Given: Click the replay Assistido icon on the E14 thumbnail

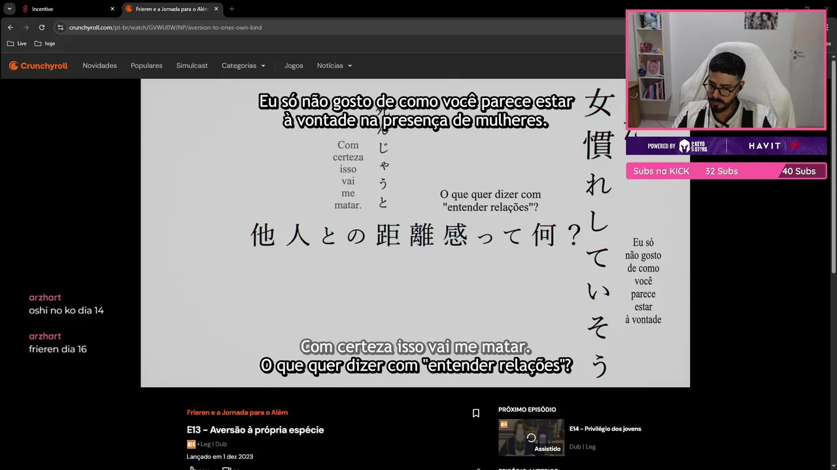Looking at the screenshot, I should [531, 437].
